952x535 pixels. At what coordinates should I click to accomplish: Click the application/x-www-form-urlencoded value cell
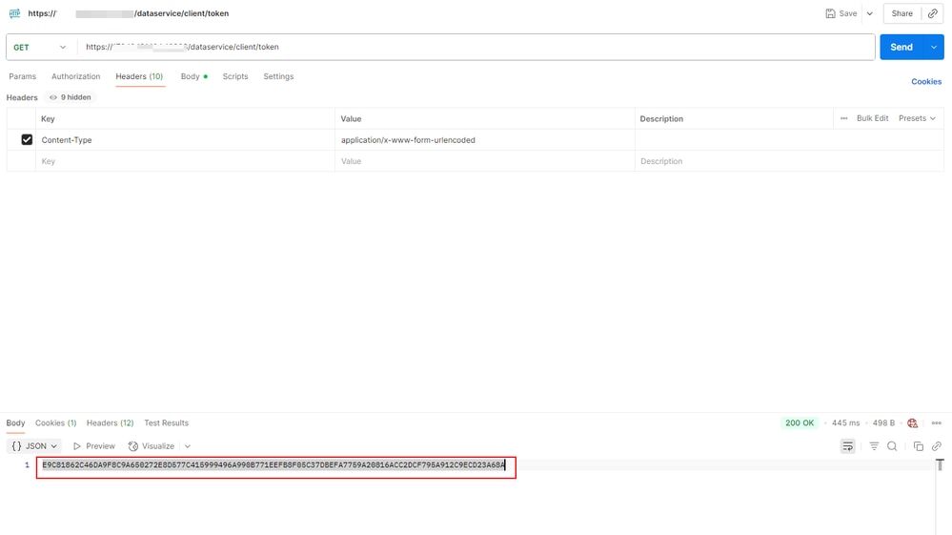(x=484, y=139)
